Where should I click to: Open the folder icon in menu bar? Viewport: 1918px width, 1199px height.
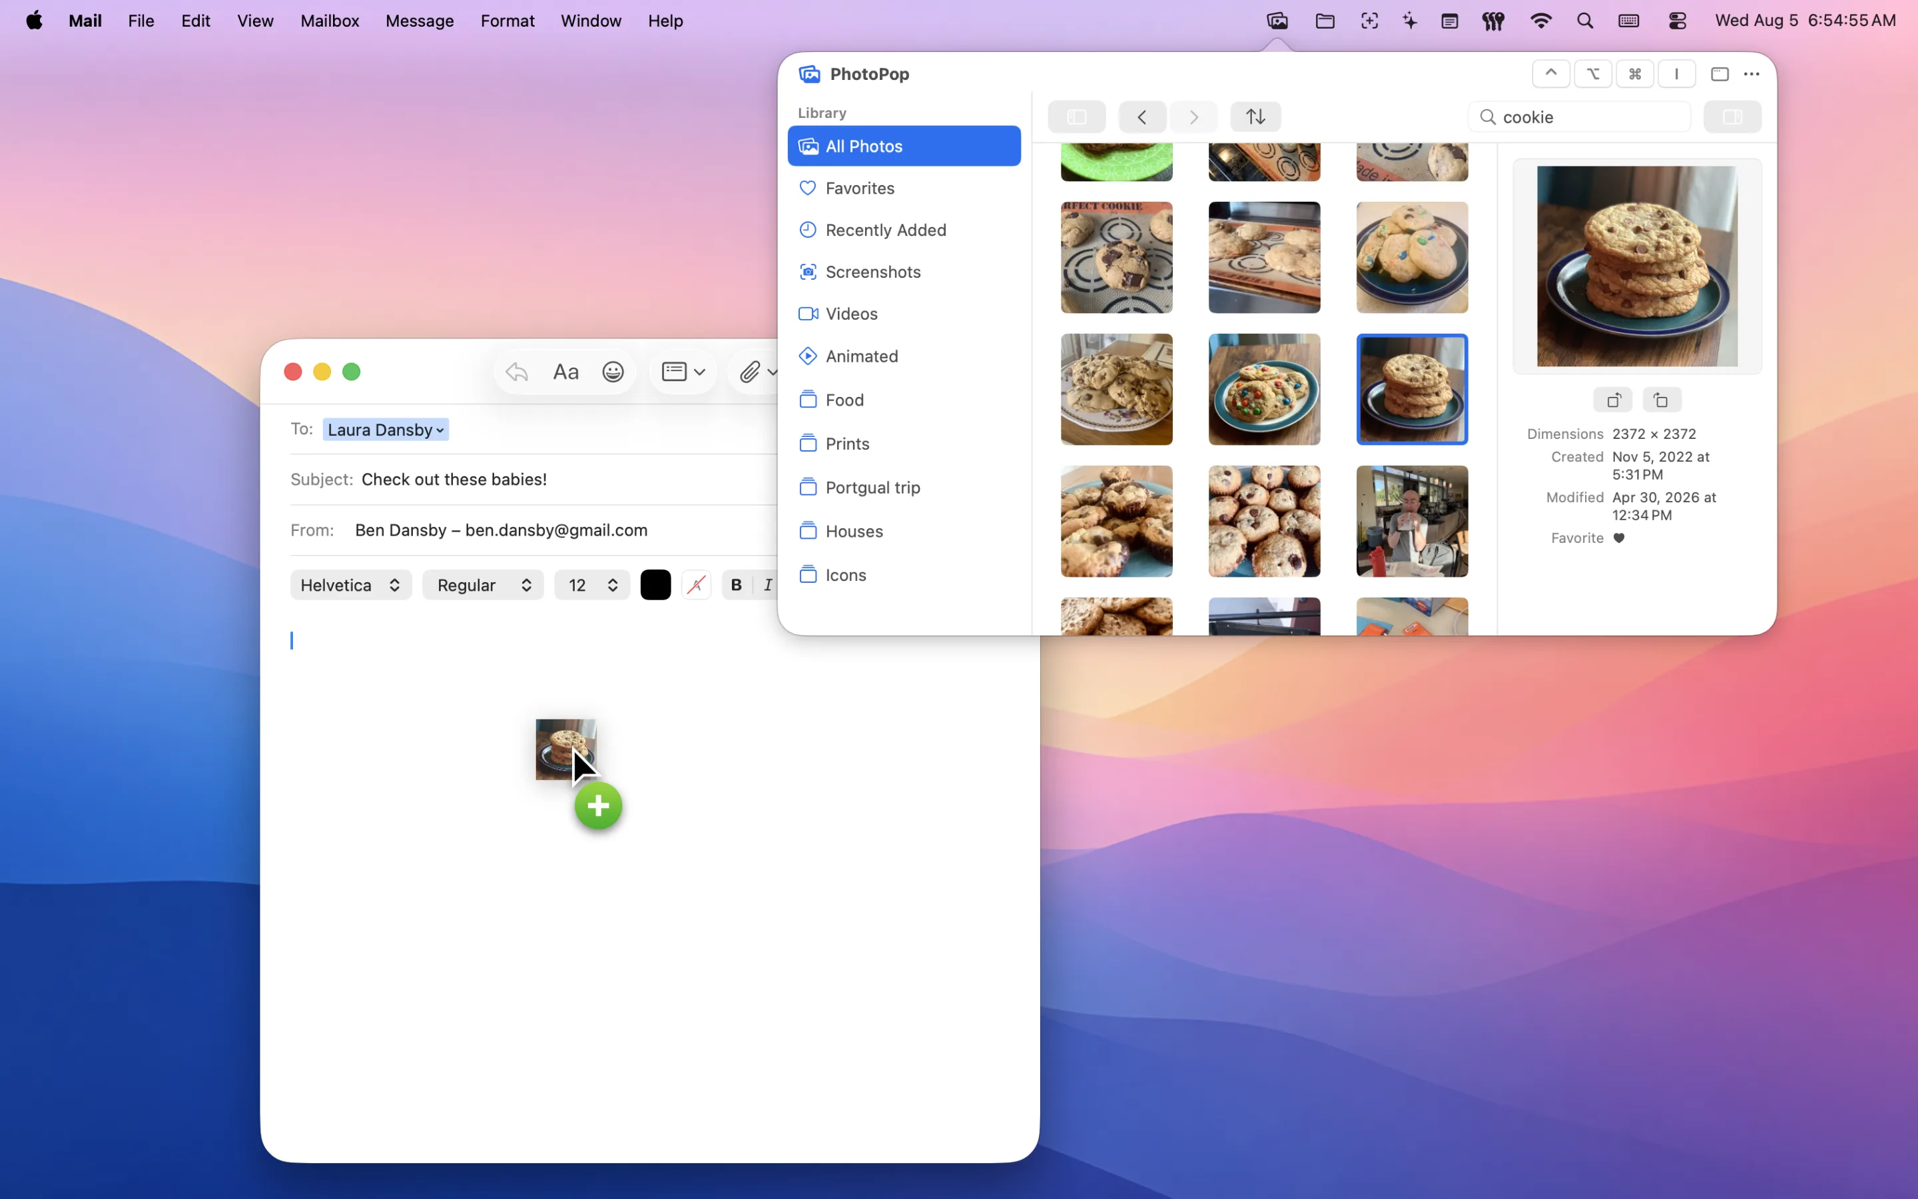1325,21
